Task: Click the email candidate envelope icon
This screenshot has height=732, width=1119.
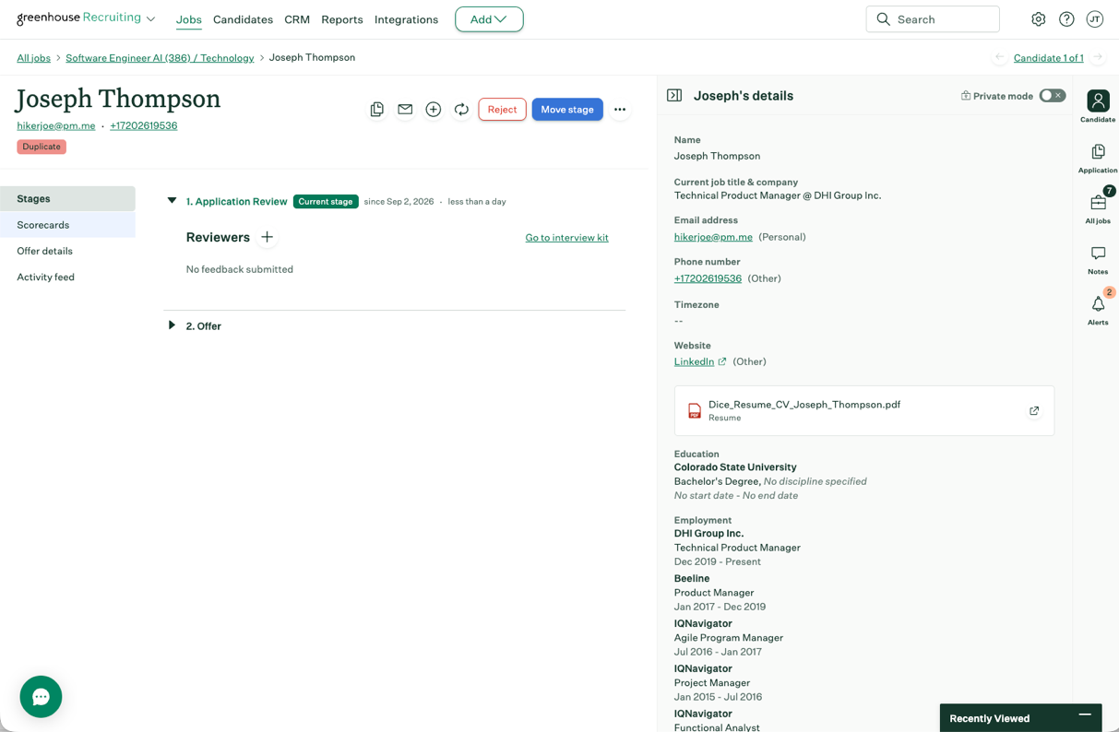Action: tap(405, 110)
